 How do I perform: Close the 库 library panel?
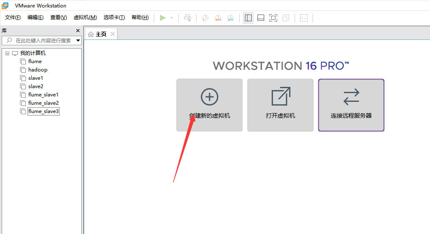pyautogui.click(x=78, y=31)
